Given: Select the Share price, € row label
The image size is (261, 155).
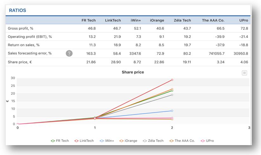Looking at the screenshot, I should [20, 62].
